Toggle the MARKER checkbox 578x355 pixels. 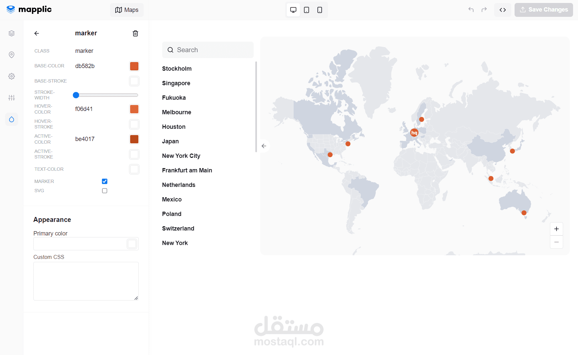pos(105,181)
